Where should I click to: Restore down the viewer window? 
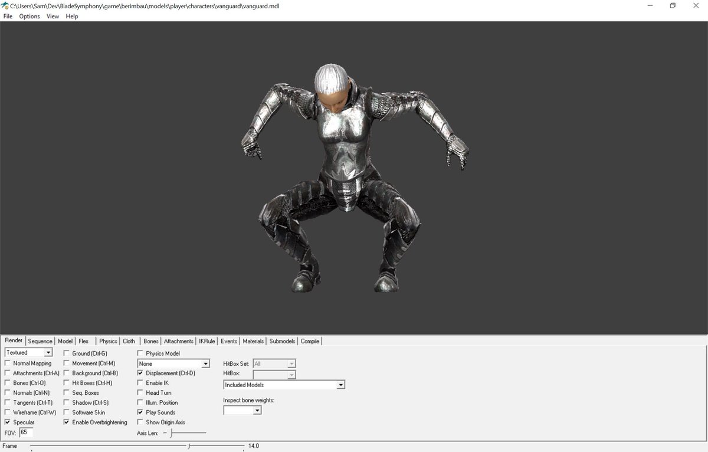(672, 5)
